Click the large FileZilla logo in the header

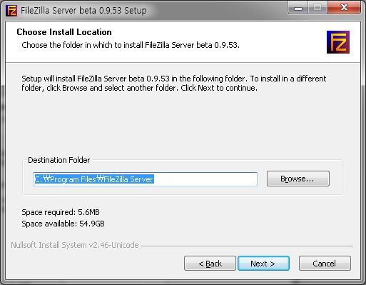[338, 42]
